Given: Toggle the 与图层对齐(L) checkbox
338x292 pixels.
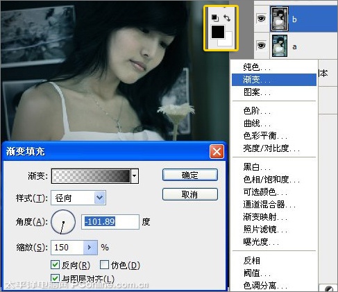Looking at the screenshot, I should 55,278.
